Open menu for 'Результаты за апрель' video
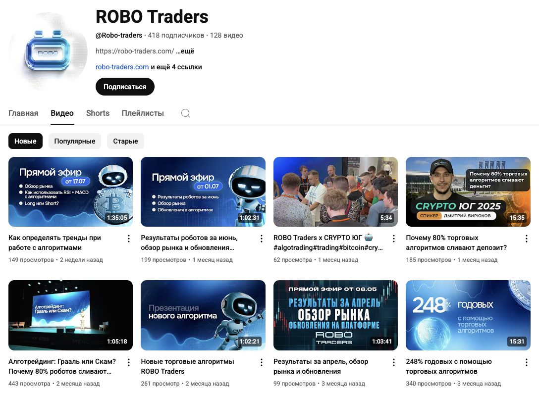The width and height of the screenshot is (539, 395). [x=393, y=362]
